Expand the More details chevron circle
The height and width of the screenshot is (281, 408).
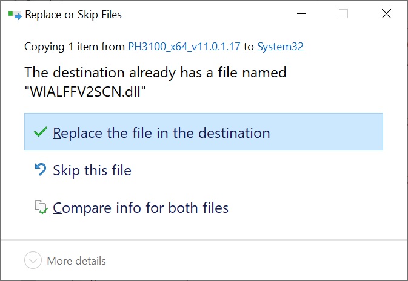coord(32,261)
